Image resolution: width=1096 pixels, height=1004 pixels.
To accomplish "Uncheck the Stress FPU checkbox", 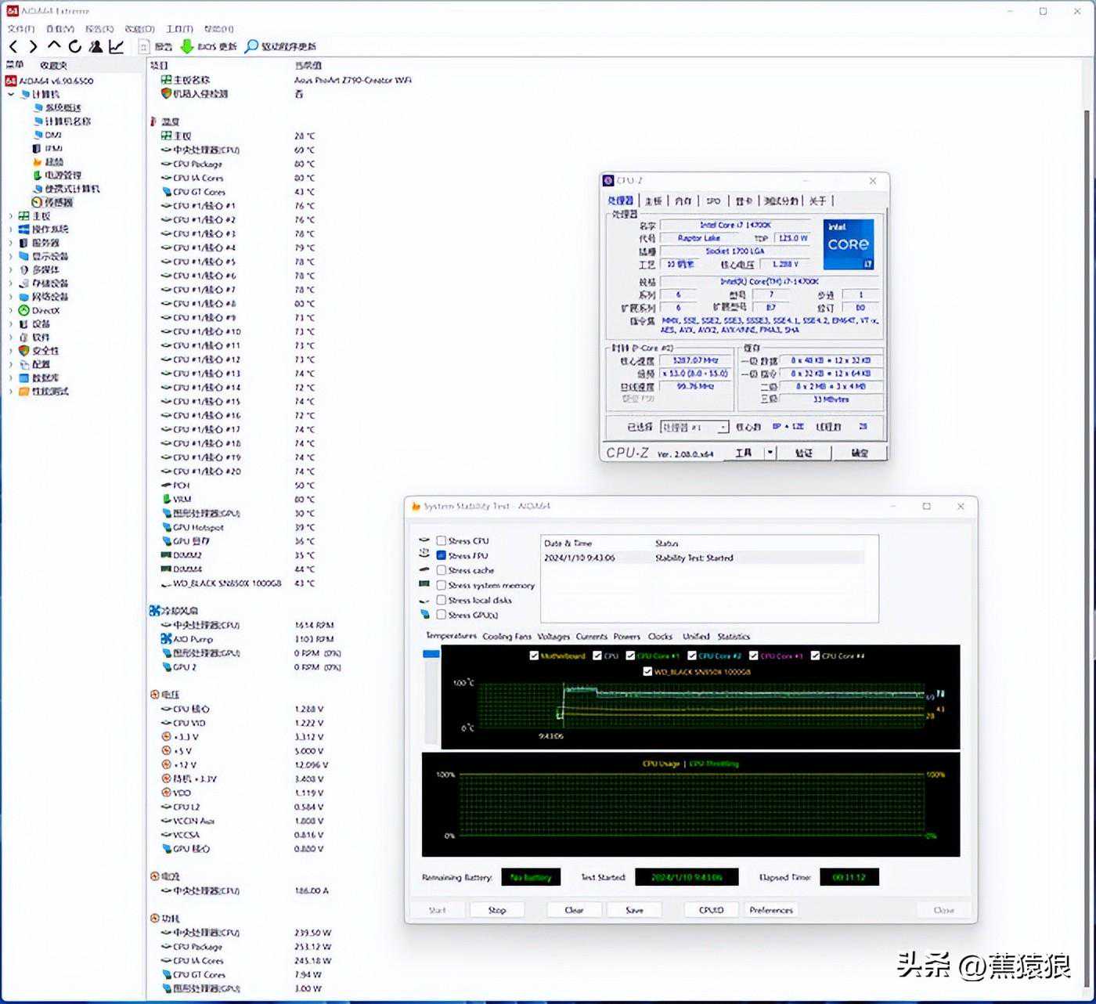I will click(442, 555).
